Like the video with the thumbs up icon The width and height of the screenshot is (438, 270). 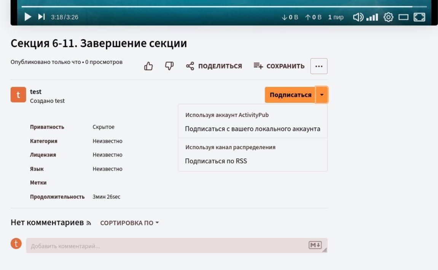pyautogui.click(x=148, y=66)
